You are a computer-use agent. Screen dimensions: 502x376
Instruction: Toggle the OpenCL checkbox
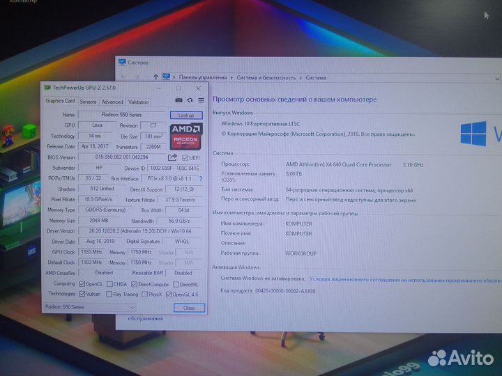coord(82,284)
